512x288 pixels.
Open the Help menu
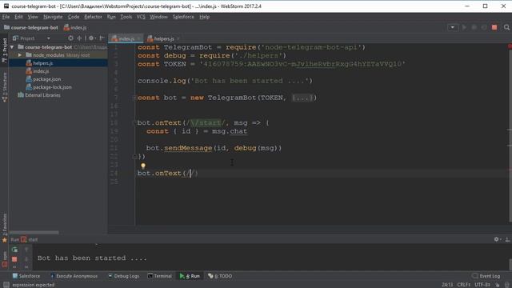[205, 17]
